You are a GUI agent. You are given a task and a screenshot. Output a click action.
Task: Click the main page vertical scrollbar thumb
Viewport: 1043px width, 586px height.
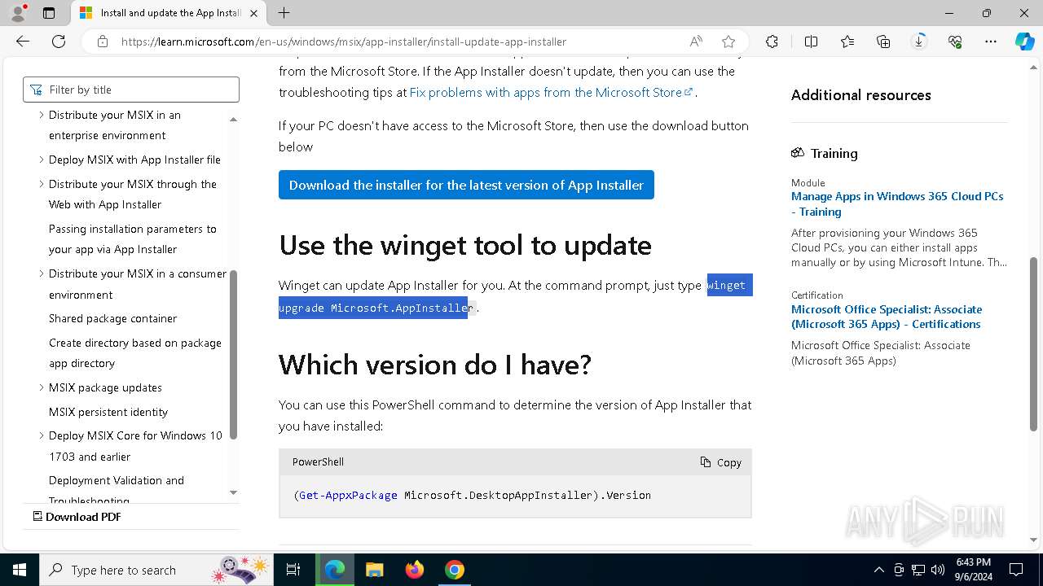(1034, 343)
